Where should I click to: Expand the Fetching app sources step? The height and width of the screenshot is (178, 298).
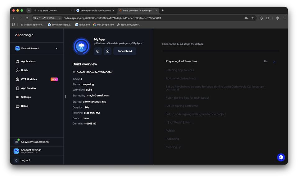pyautogui.click(x=180, y=70)
